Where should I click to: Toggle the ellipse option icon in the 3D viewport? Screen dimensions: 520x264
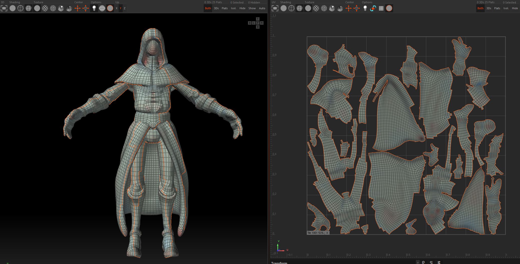coord(102,8)
